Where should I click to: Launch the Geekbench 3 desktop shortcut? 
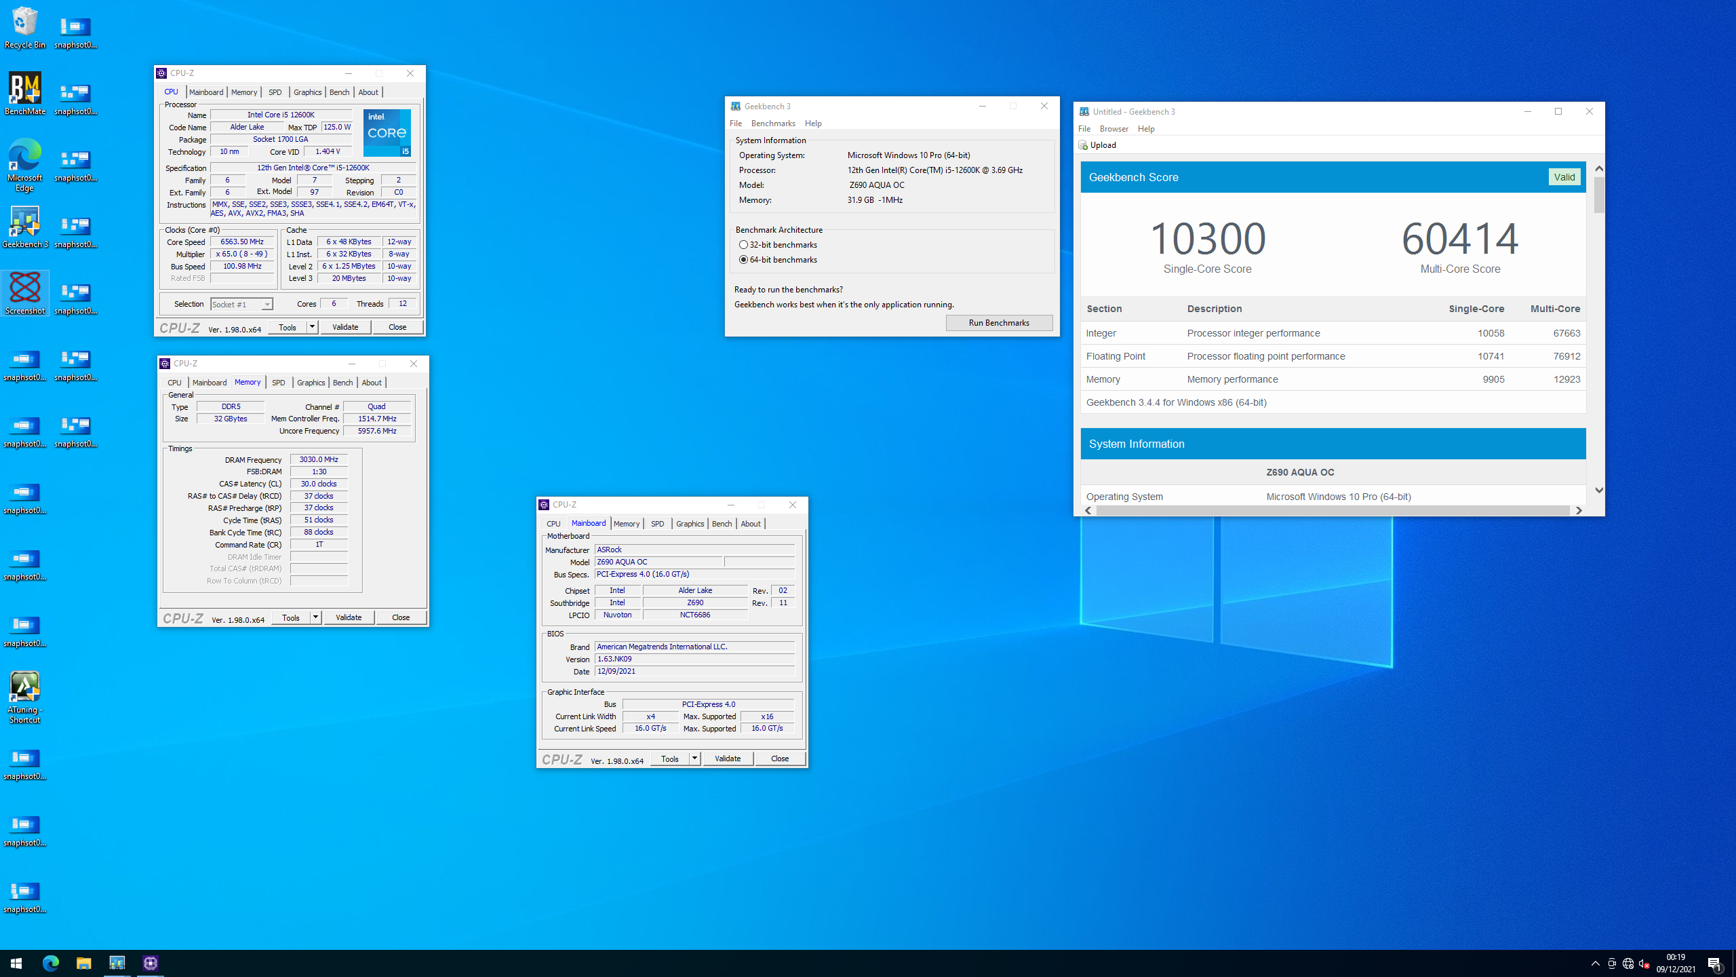point(25,227)
